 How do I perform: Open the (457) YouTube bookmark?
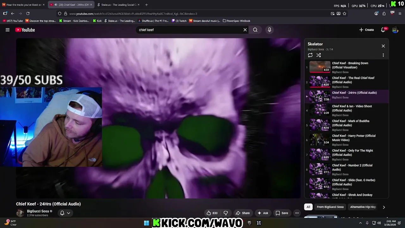(x=13, y=21)
